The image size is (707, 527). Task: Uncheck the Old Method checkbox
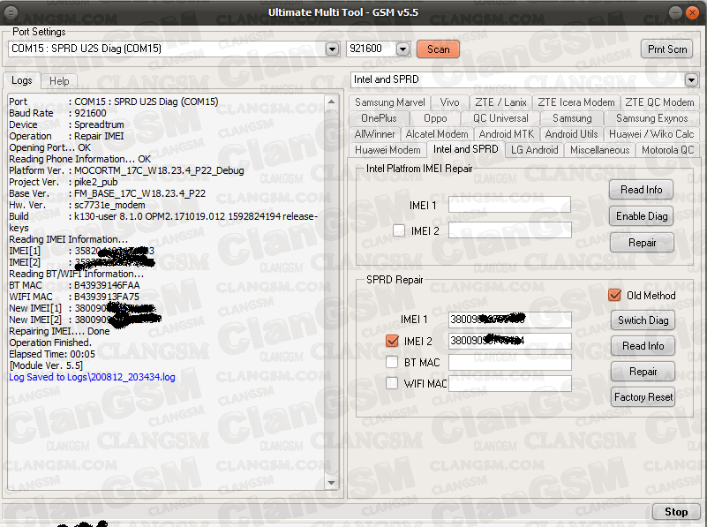[614, 296]
